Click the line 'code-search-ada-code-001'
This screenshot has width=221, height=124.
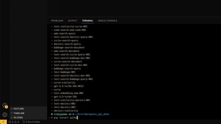70,30
